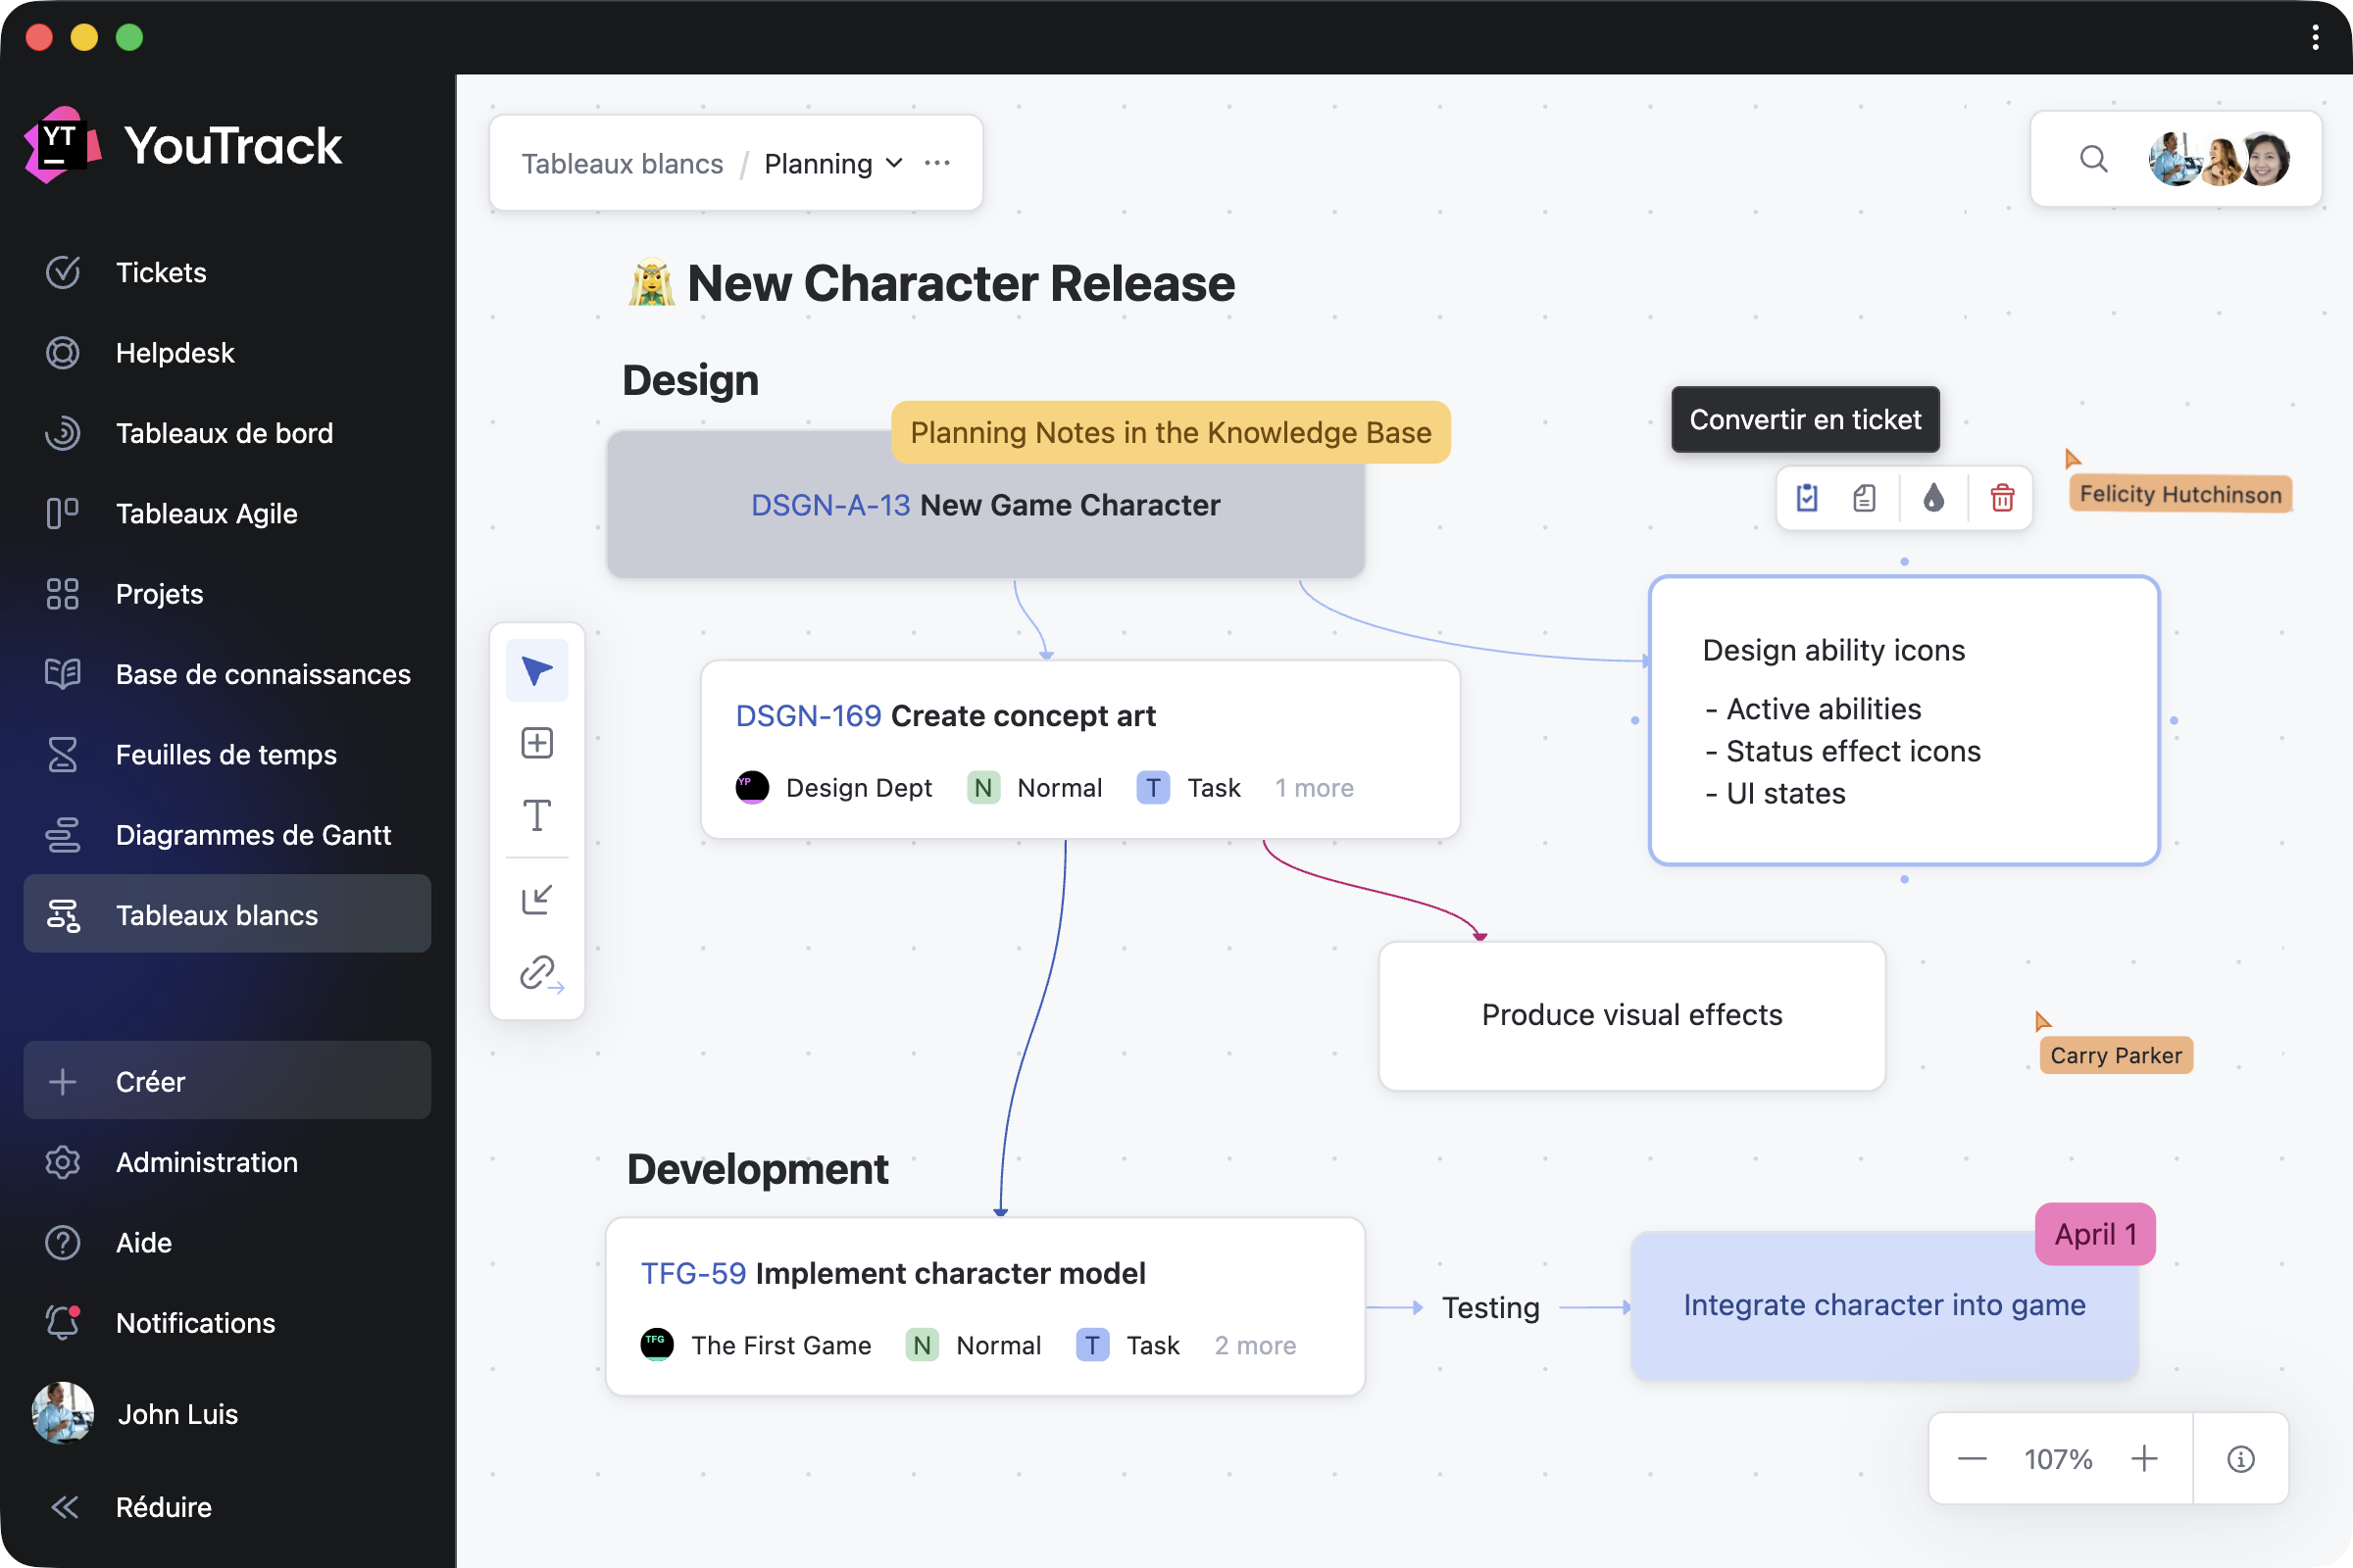Screen dimensions: 2353x1568
Task: Zoom in with the plus button
Action: 2144,1459
